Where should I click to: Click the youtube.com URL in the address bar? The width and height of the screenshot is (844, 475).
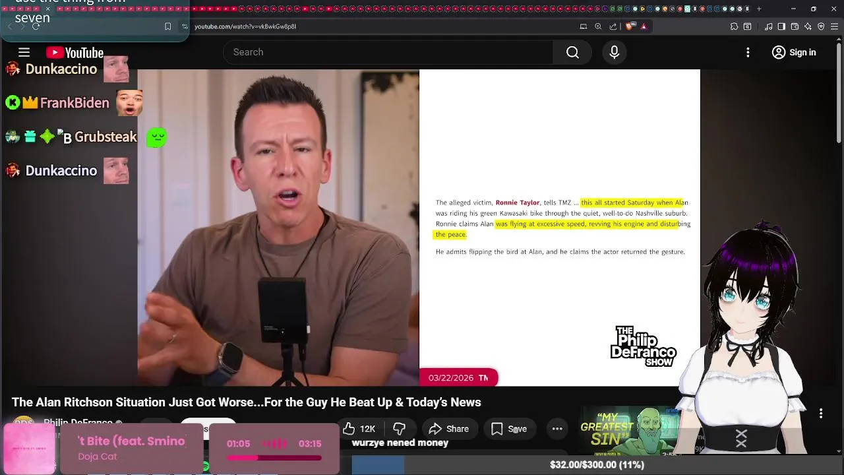tap(245, 26)
